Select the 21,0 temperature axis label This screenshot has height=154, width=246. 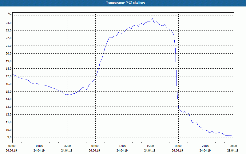pyautogui.click(x=9, y=46)
